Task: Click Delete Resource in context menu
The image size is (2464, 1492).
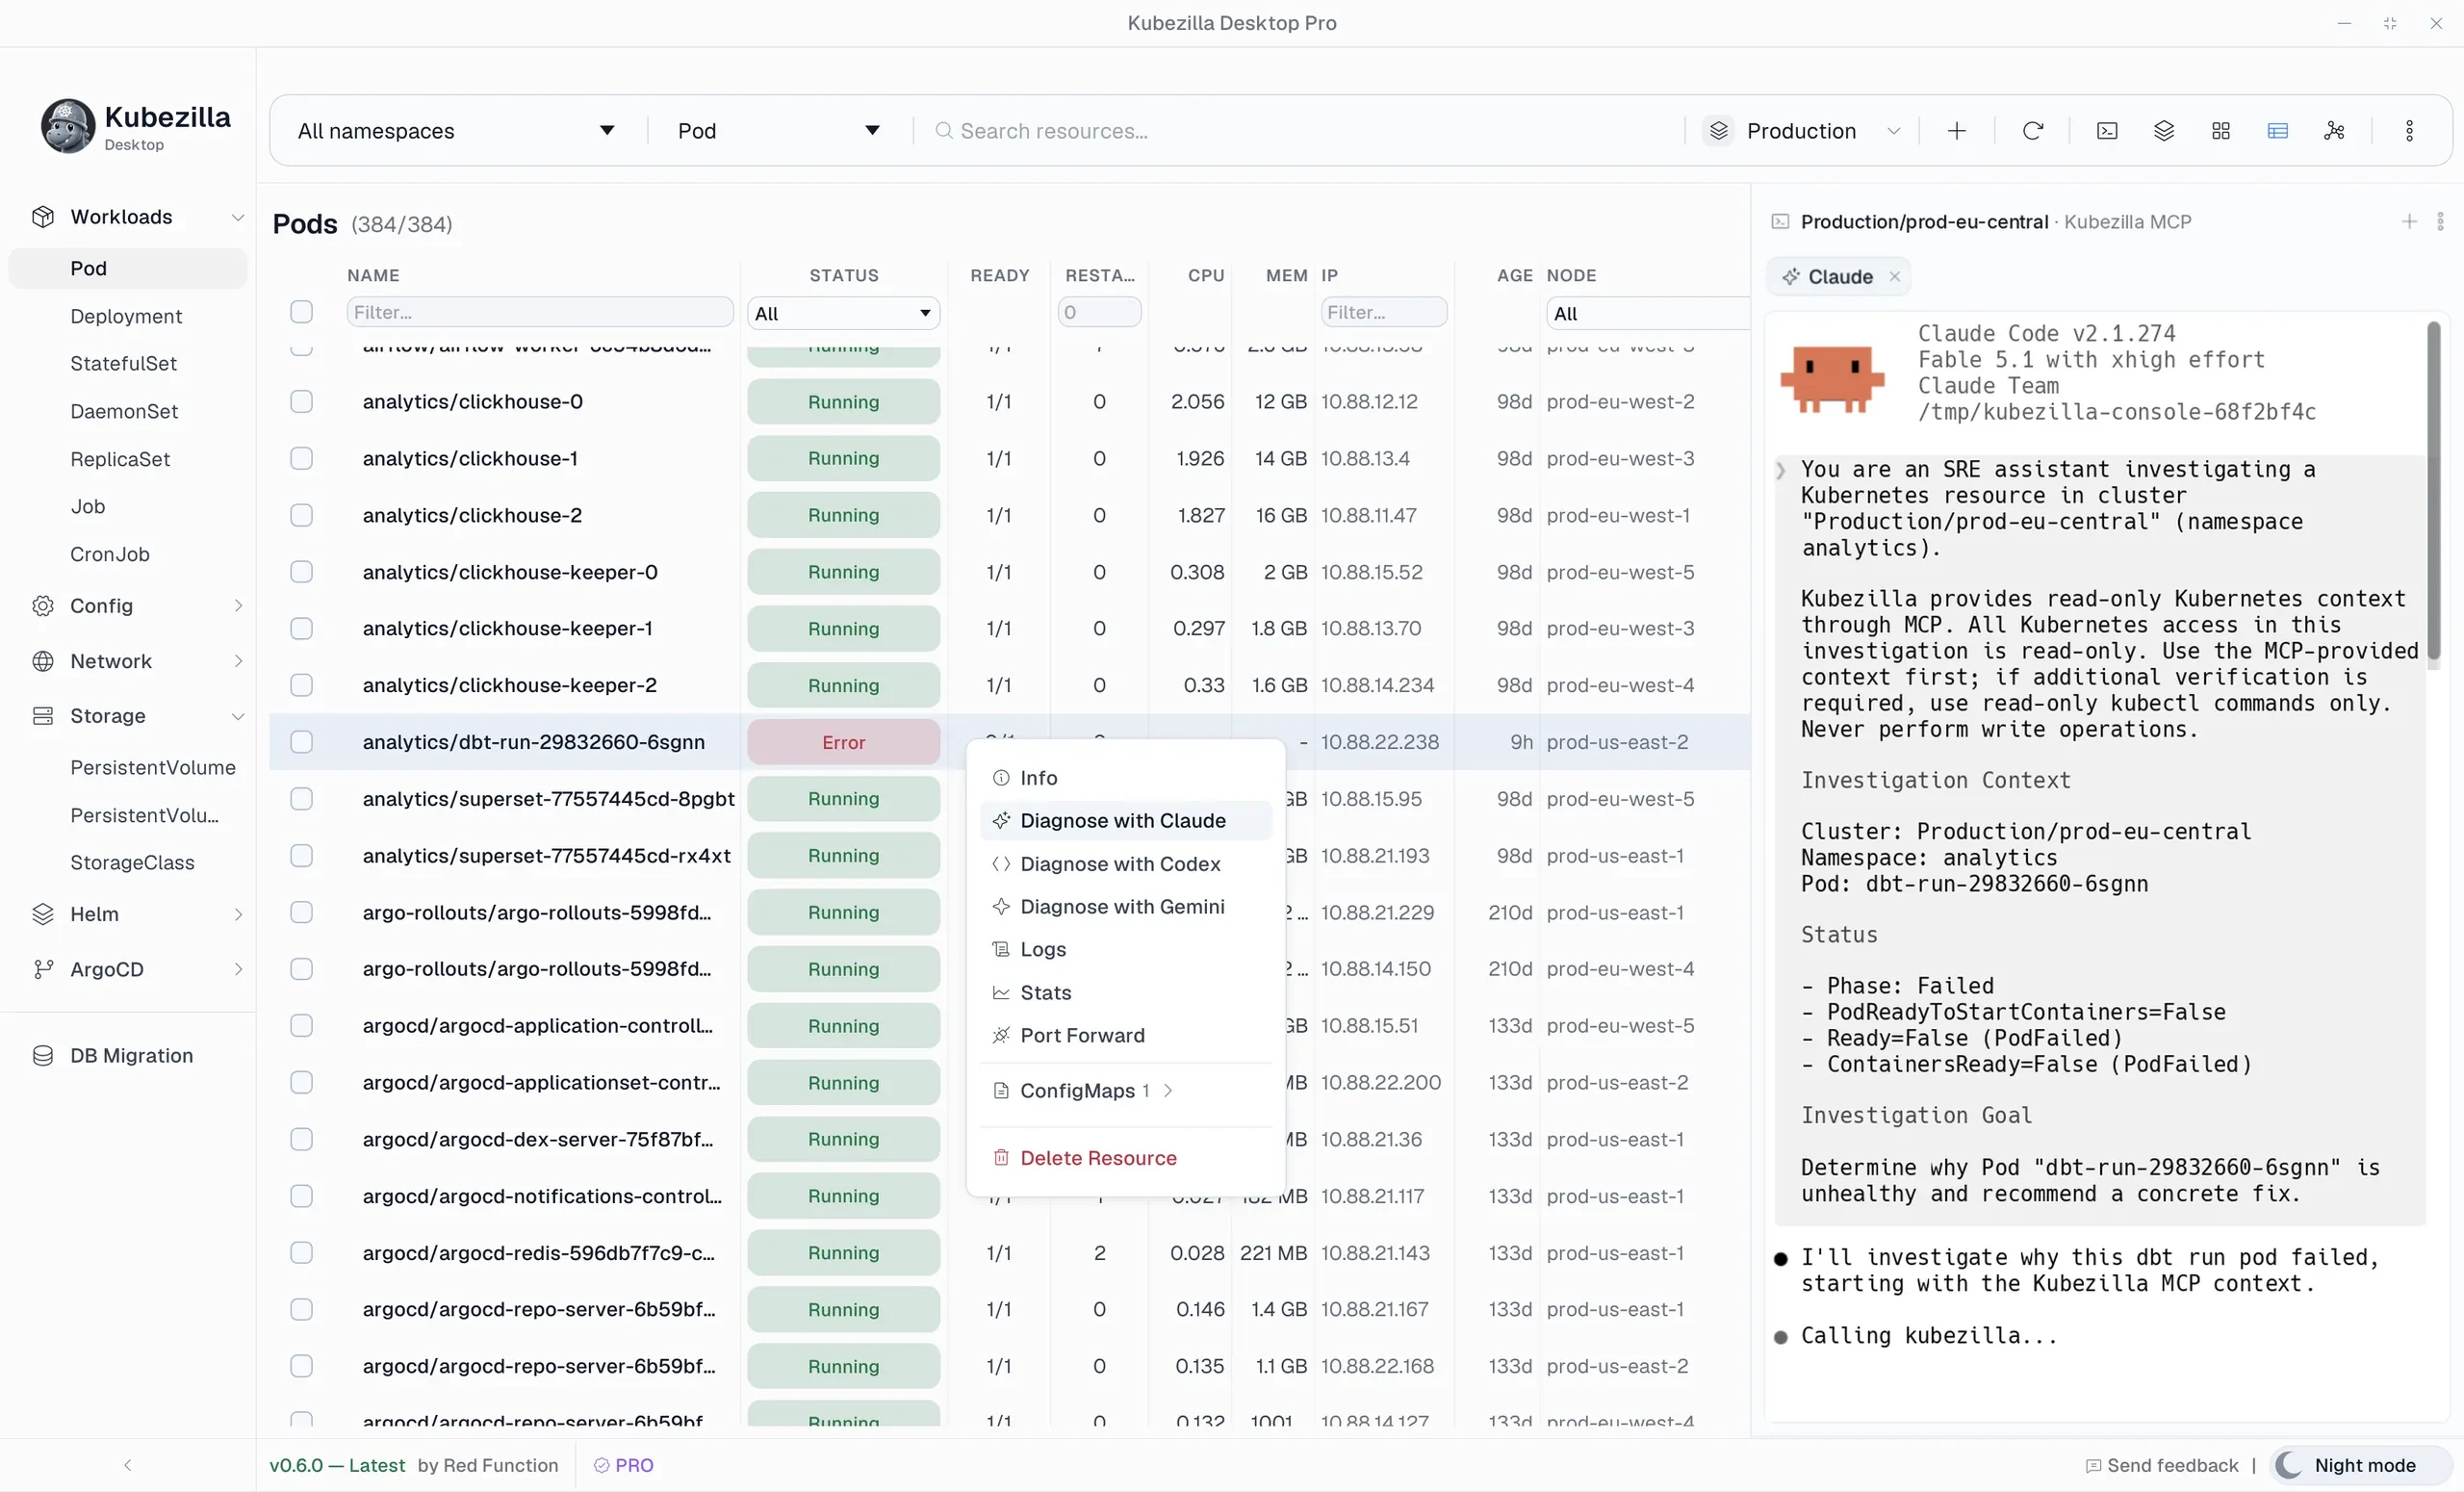Action: 1126,1158
